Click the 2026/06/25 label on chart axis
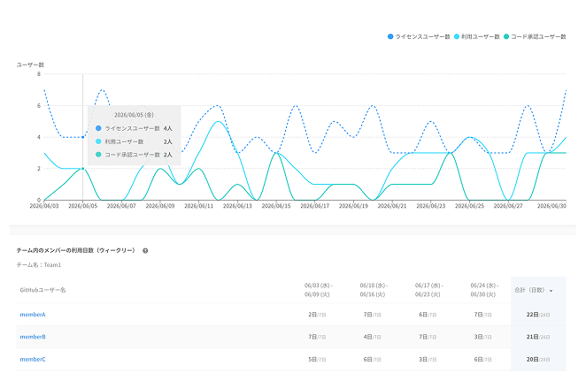The width and height of the screenshot is (586, 373). [469, 206]
